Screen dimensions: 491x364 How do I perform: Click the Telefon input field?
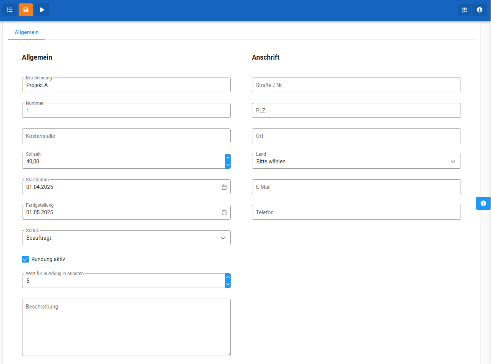click(x=356, y=212)
